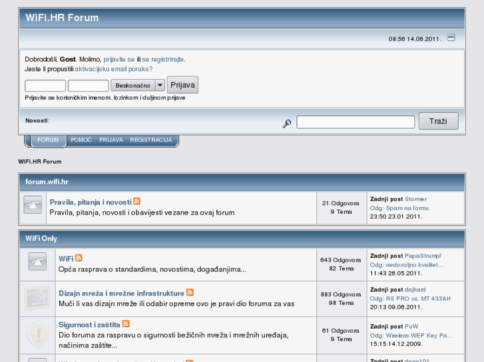Focus the username input field
484x362 pixels.
point(45,85)
